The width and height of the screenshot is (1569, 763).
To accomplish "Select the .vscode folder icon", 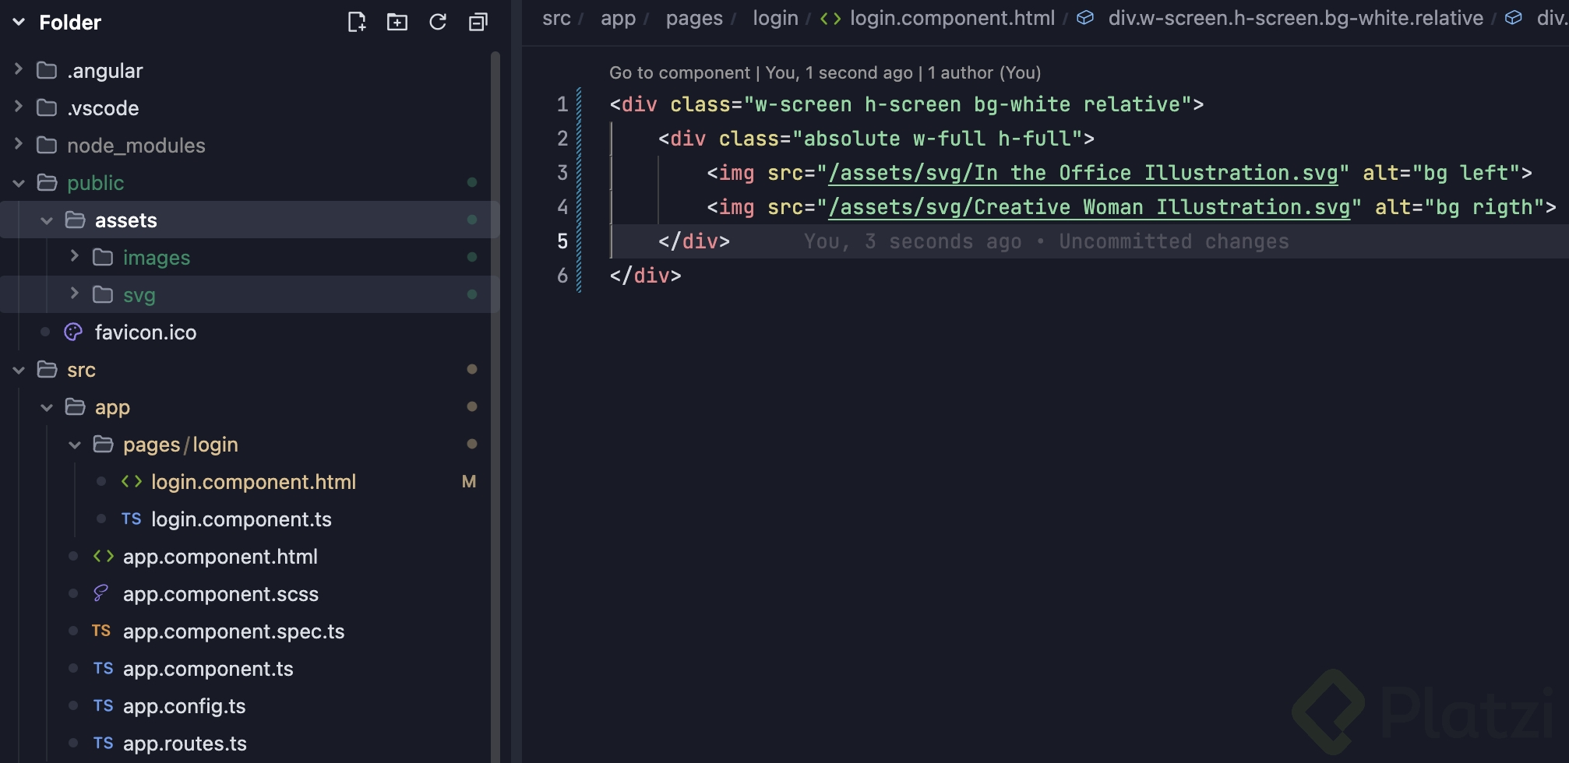I will 47,107.
